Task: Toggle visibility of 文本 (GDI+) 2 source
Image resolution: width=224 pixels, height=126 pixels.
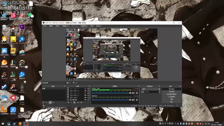Action: click(x=85, y=95)
